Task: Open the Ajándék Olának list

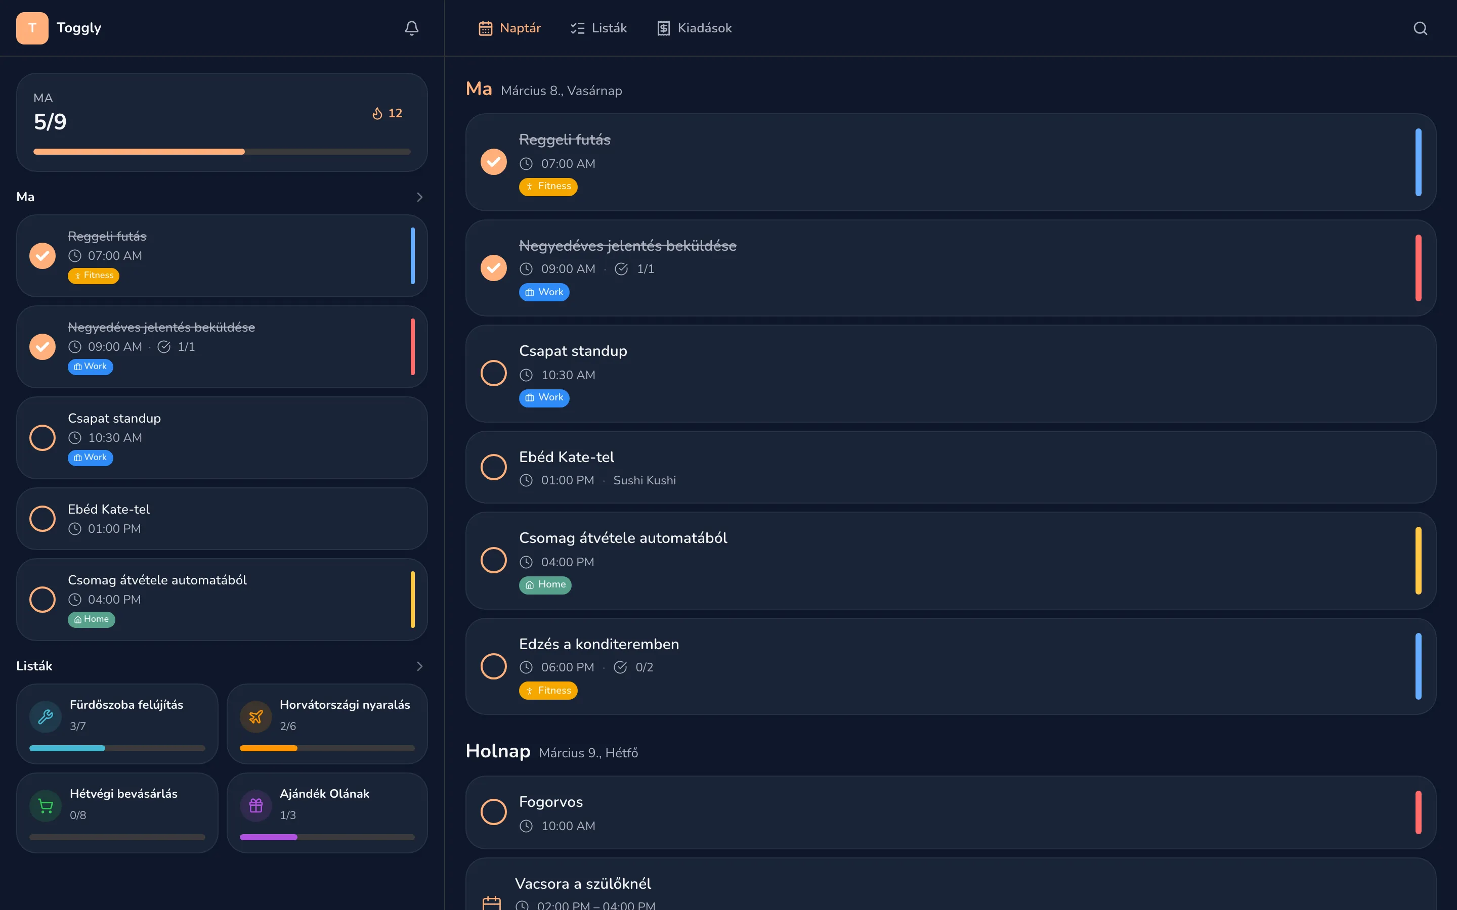Action: (x=327, y=813)
